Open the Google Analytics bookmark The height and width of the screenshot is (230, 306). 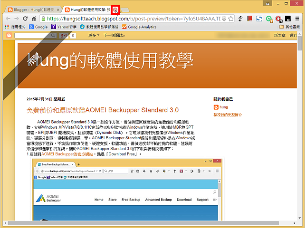(x=139, y=27)
